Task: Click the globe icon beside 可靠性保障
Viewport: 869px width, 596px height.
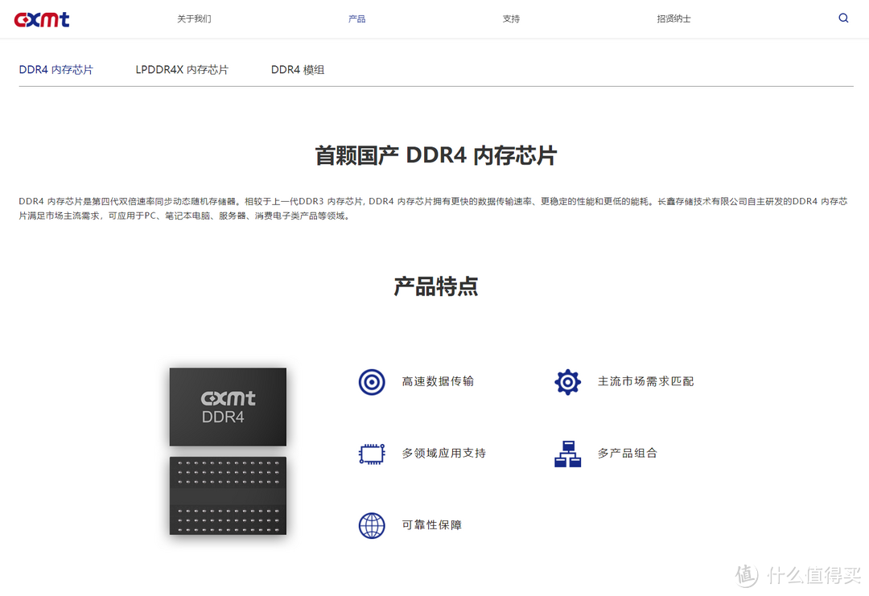Action: (371, 524)
